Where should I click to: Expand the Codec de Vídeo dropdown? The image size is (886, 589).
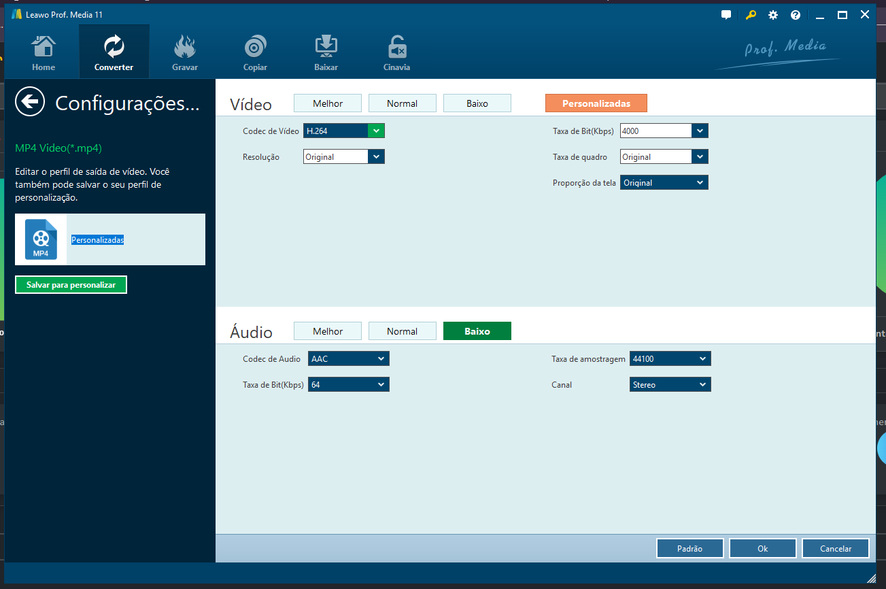pyautogui.click(x=376, y=131)
